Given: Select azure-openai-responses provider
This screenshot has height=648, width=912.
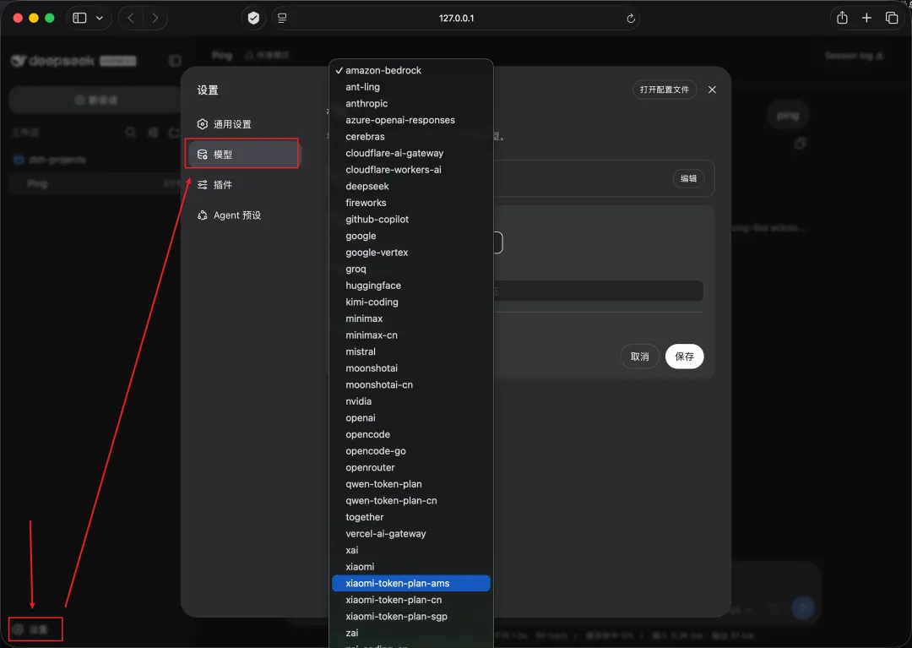Looking at the screenshot, I should (410, 120).
